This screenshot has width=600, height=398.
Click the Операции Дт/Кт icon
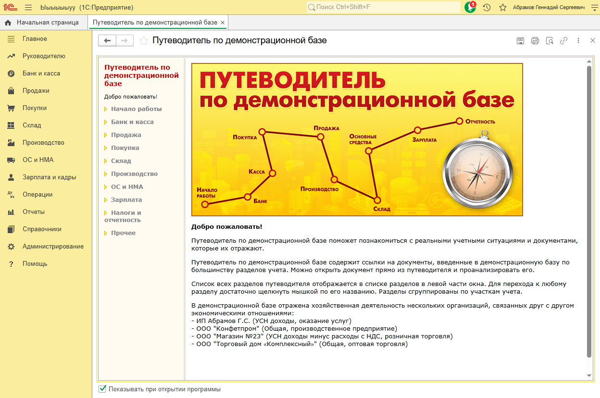point(11,195)
